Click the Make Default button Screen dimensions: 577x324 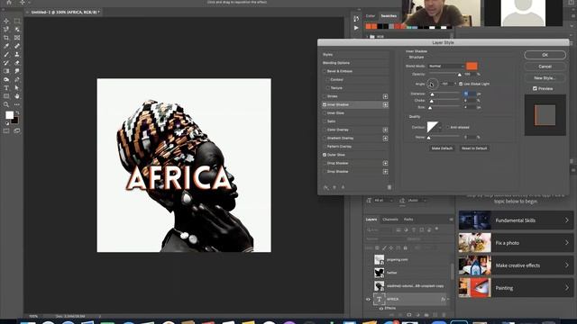[x=442, y=148]
